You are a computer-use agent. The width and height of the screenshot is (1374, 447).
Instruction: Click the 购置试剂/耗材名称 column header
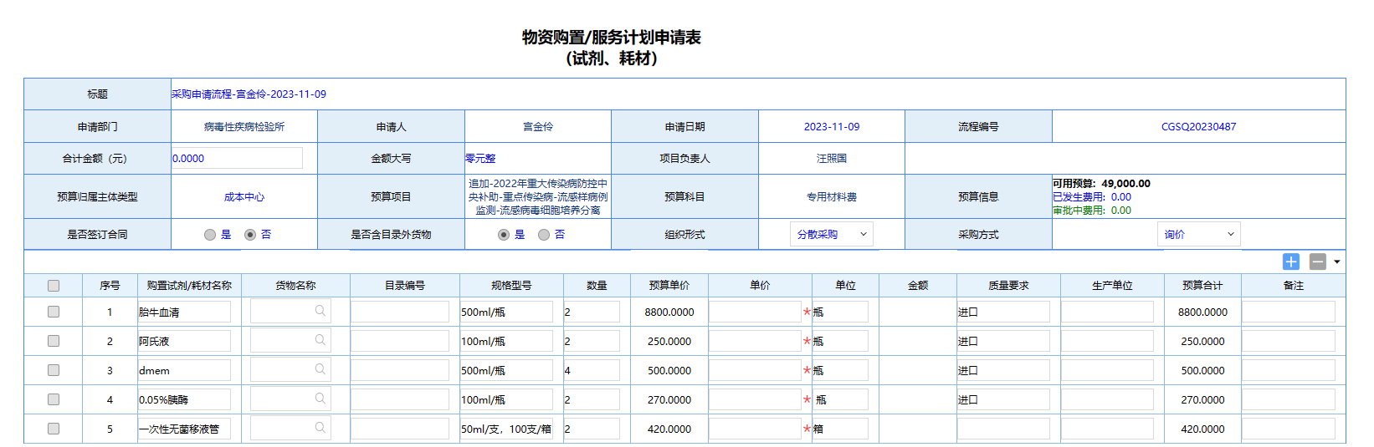tap(189, 286)
